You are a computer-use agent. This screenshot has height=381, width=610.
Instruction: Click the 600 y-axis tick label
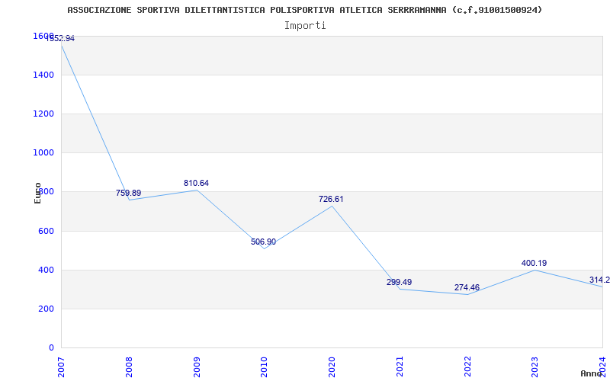coord(45,232)
